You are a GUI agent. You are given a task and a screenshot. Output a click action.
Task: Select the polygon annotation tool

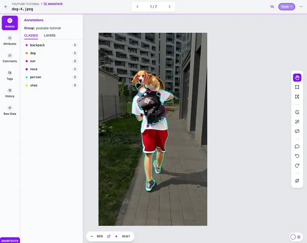pos(297,97)
